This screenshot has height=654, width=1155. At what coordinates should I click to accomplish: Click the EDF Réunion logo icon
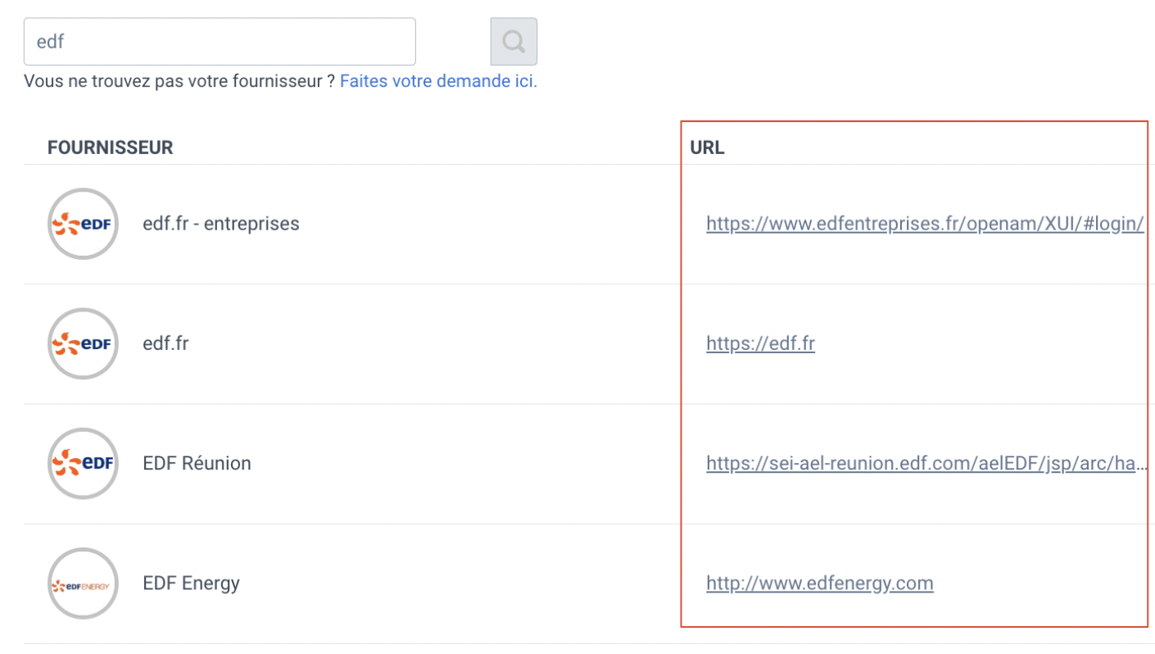83,463
